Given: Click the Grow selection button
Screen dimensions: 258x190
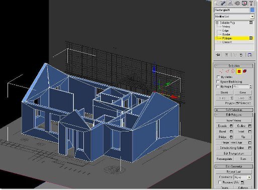Looking at the screenshot, I should [243, 92].
